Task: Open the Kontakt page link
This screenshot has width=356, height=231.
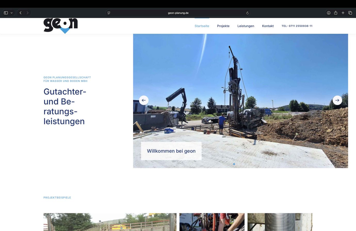Action: pyautogui.click(x=268, y=26)
